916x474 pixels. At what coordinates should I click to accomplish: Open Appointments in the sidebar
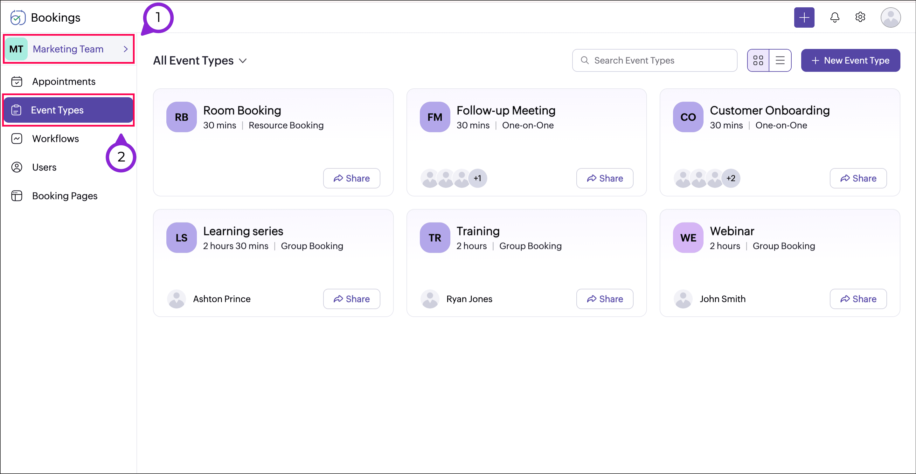tap(64, 82)
